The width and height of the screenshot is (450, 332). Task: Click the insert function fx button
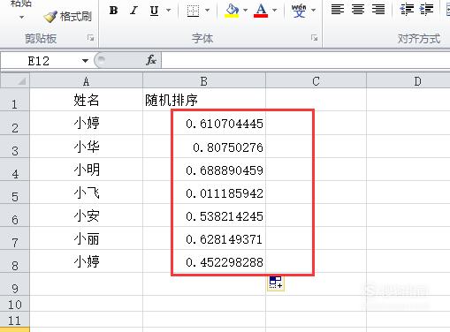point(151,60)
